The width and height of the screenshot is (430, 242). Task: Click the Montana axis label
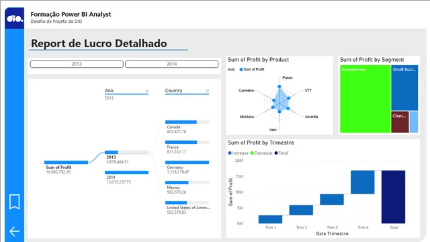[x=247, y=116]
